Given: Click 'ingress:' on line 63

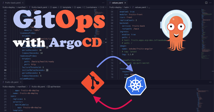Looking at the screenshot, I should click(x=124, y=32).
